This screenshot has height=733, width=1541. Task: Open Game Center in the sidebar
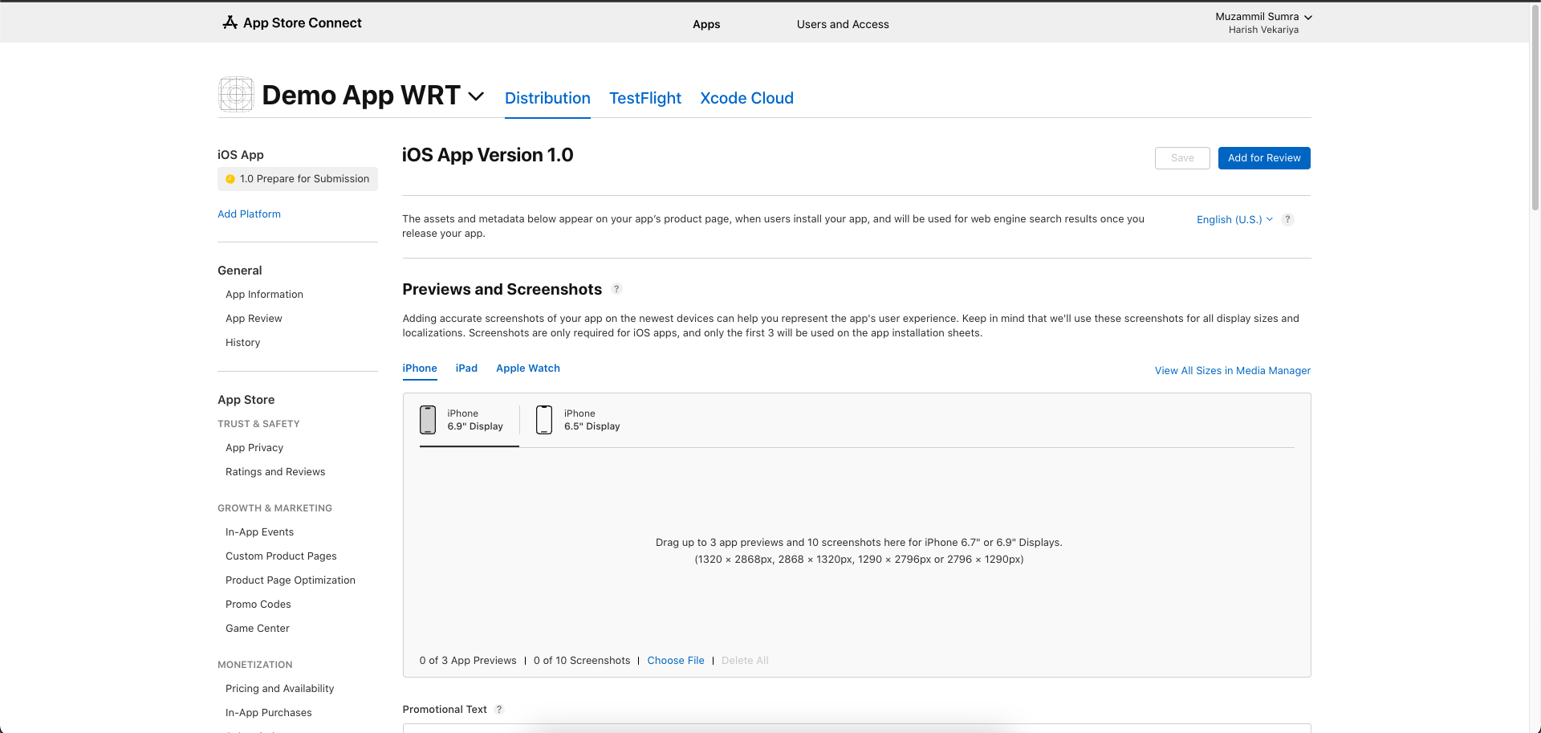(x=258, y=629)
